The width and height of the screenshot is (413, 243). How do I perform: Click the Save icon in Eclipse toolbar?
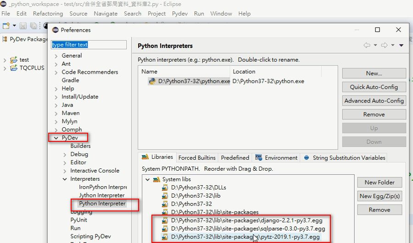click(x=23, y=26)
